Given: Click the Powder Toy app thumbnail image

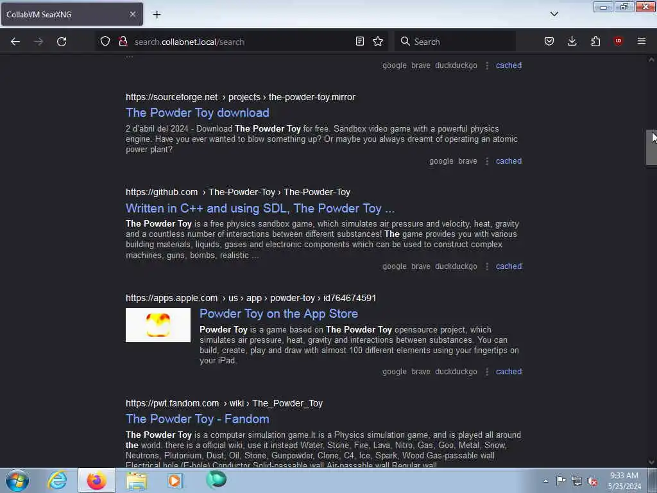Looking at the screenshot, I should pos(158,325).
